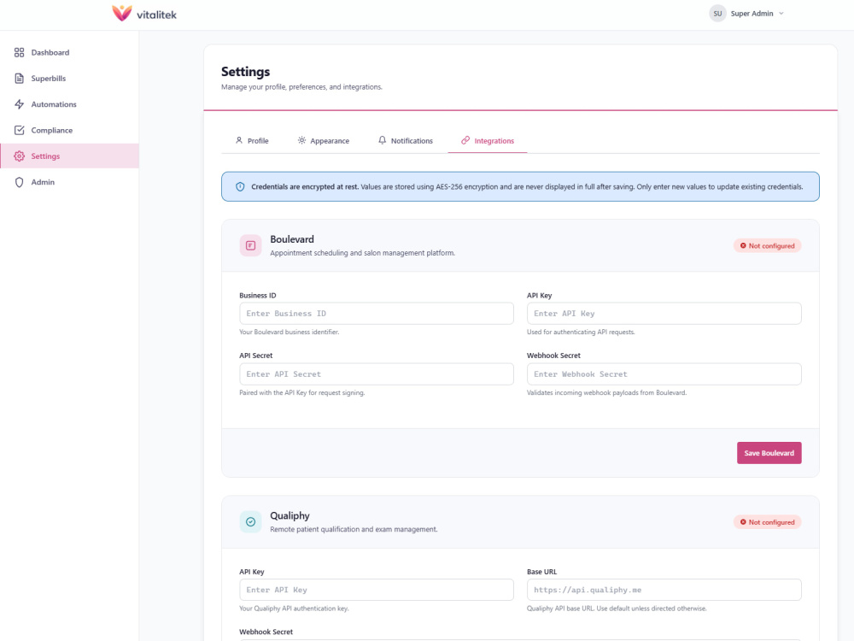Click the Qualiphy Webhook Secret label
Screen dimensions: 854x641
coord(266,632)
